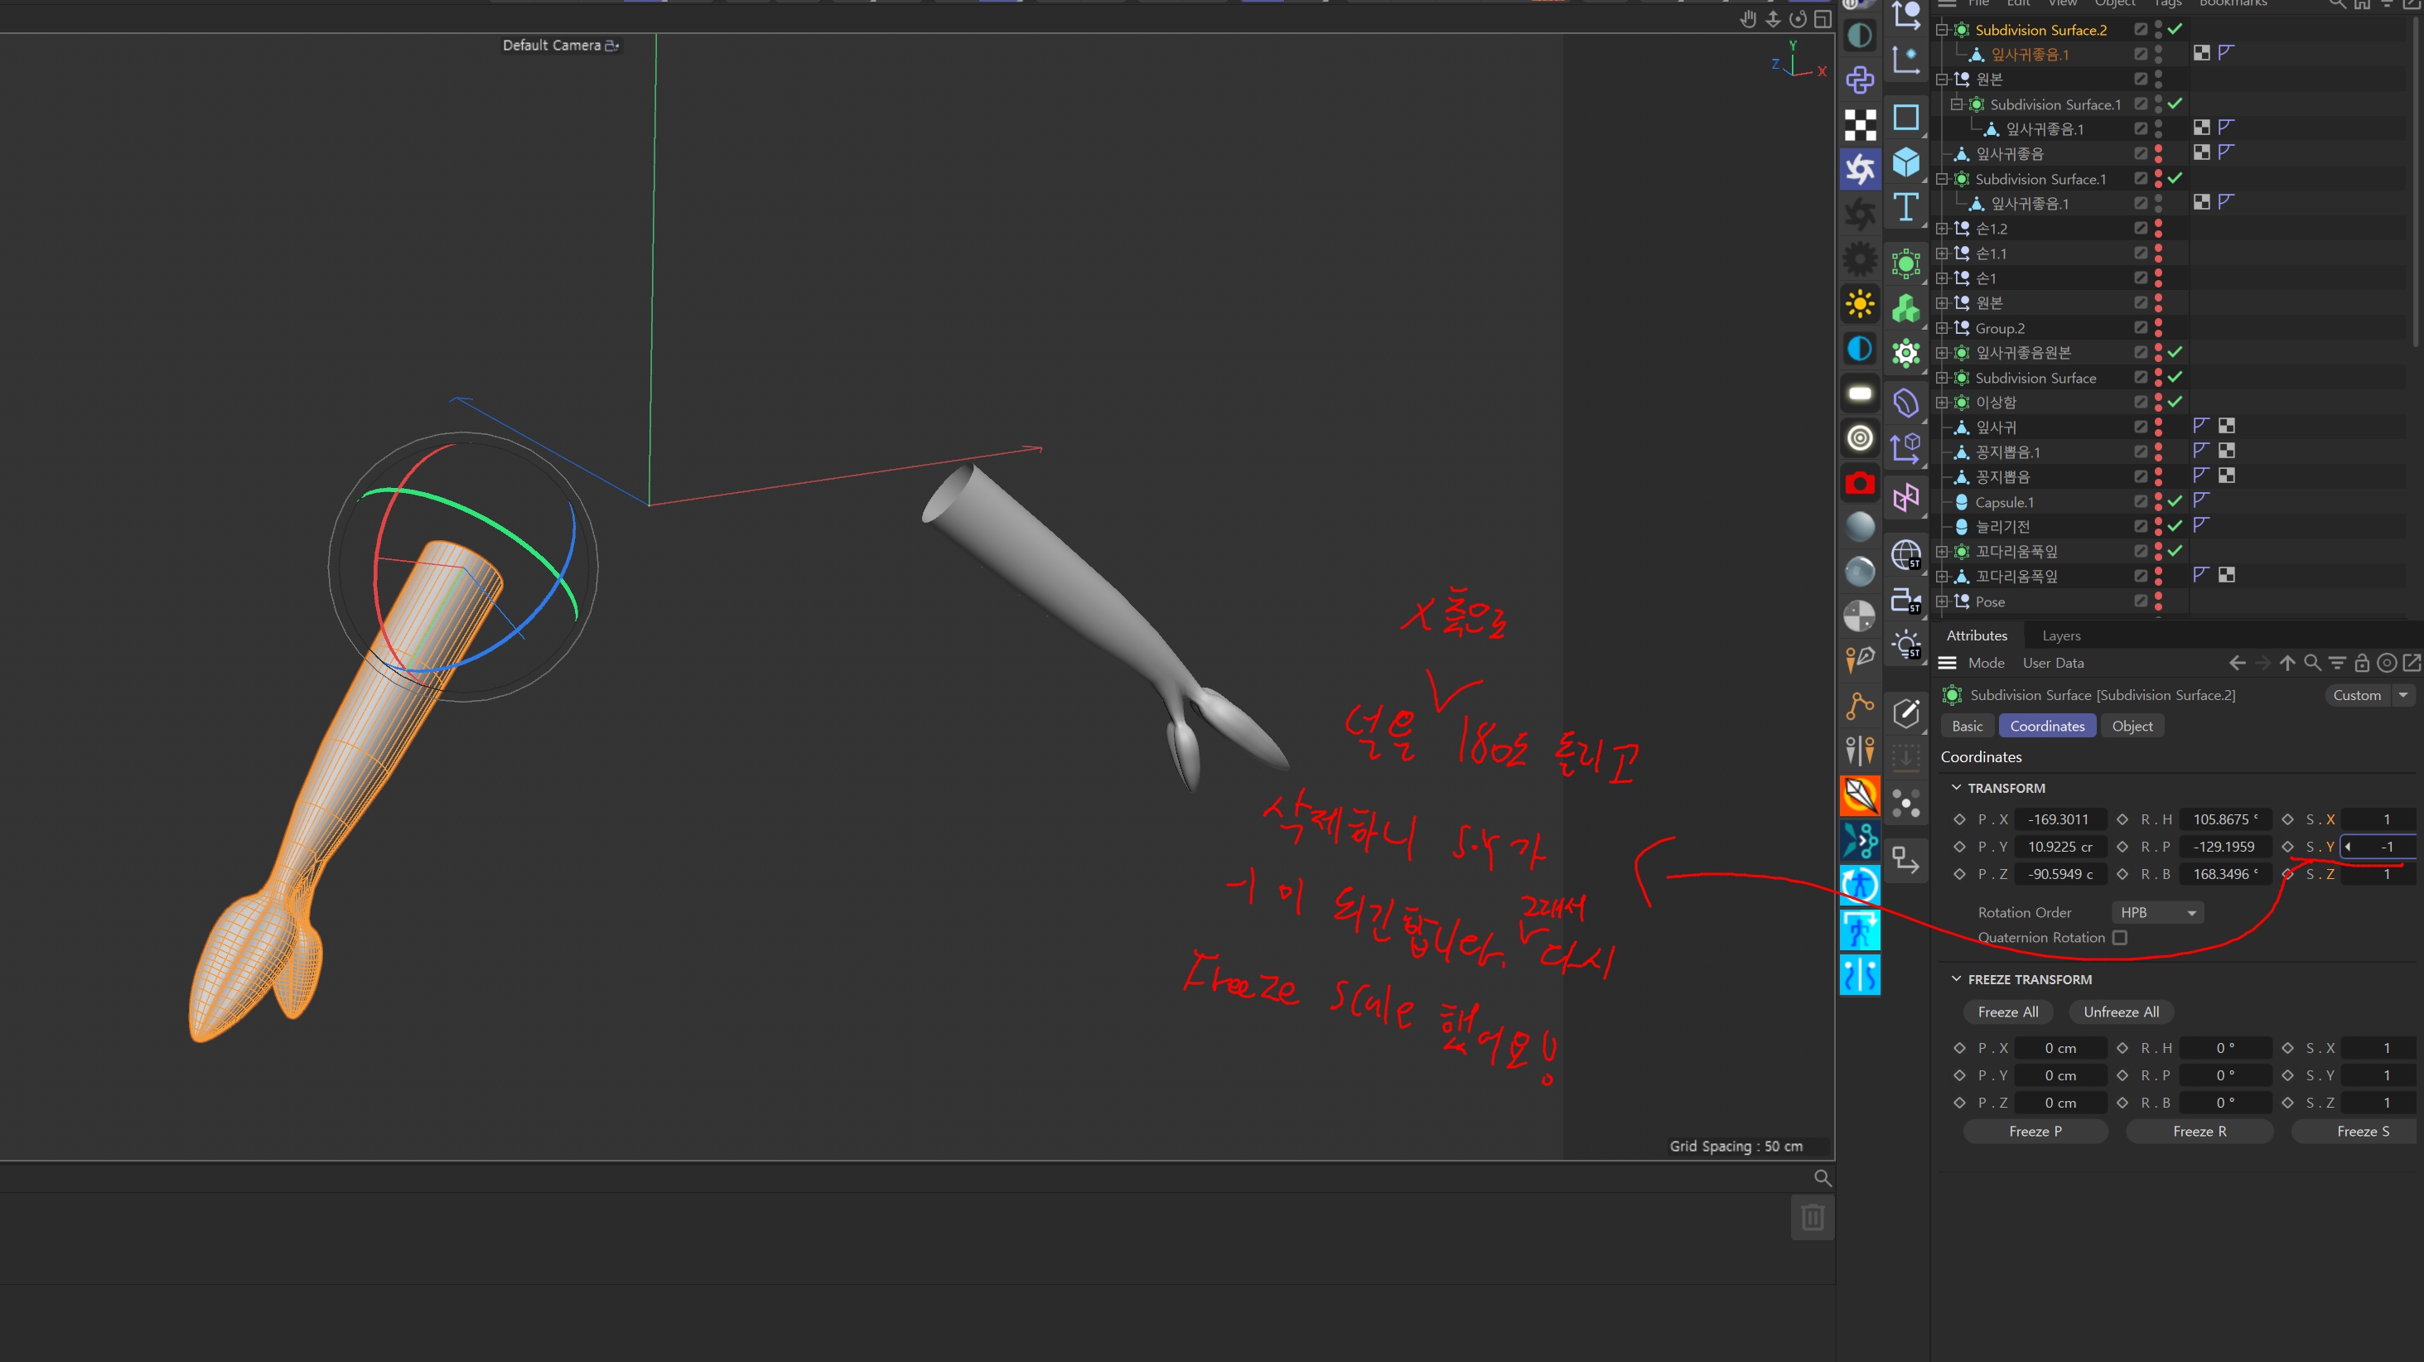This screenshot has width=2424, height=1362.
Task: Open the Object tab in Attributes
Action: 2132,726
